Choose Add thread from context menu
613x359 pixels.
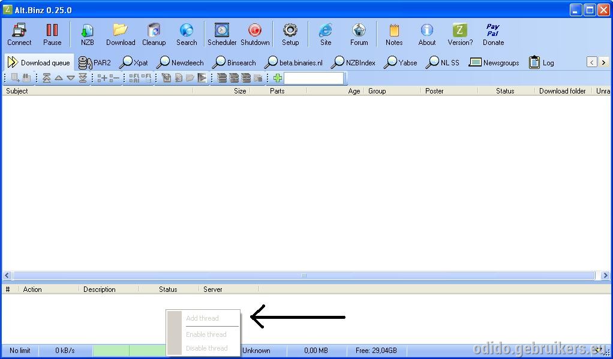203,318
